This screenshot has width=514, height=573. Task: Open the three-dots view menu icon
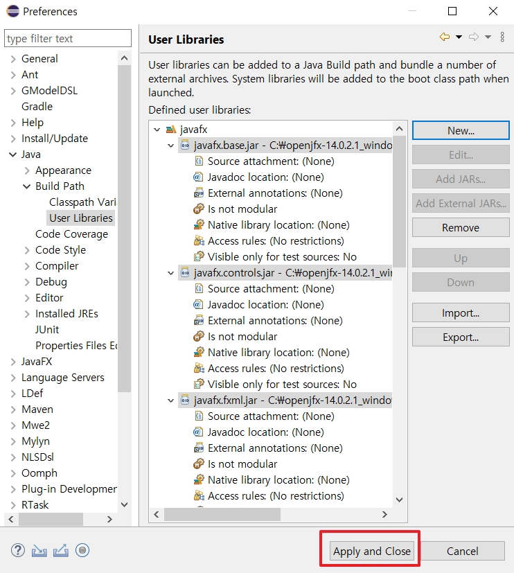pyautogui.click(x=502, y=37)
